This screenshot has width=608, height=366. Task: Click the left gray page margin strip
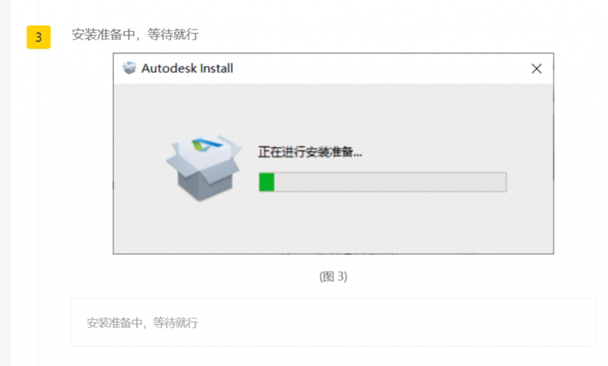pyautogui.click(x=5, y=183)
